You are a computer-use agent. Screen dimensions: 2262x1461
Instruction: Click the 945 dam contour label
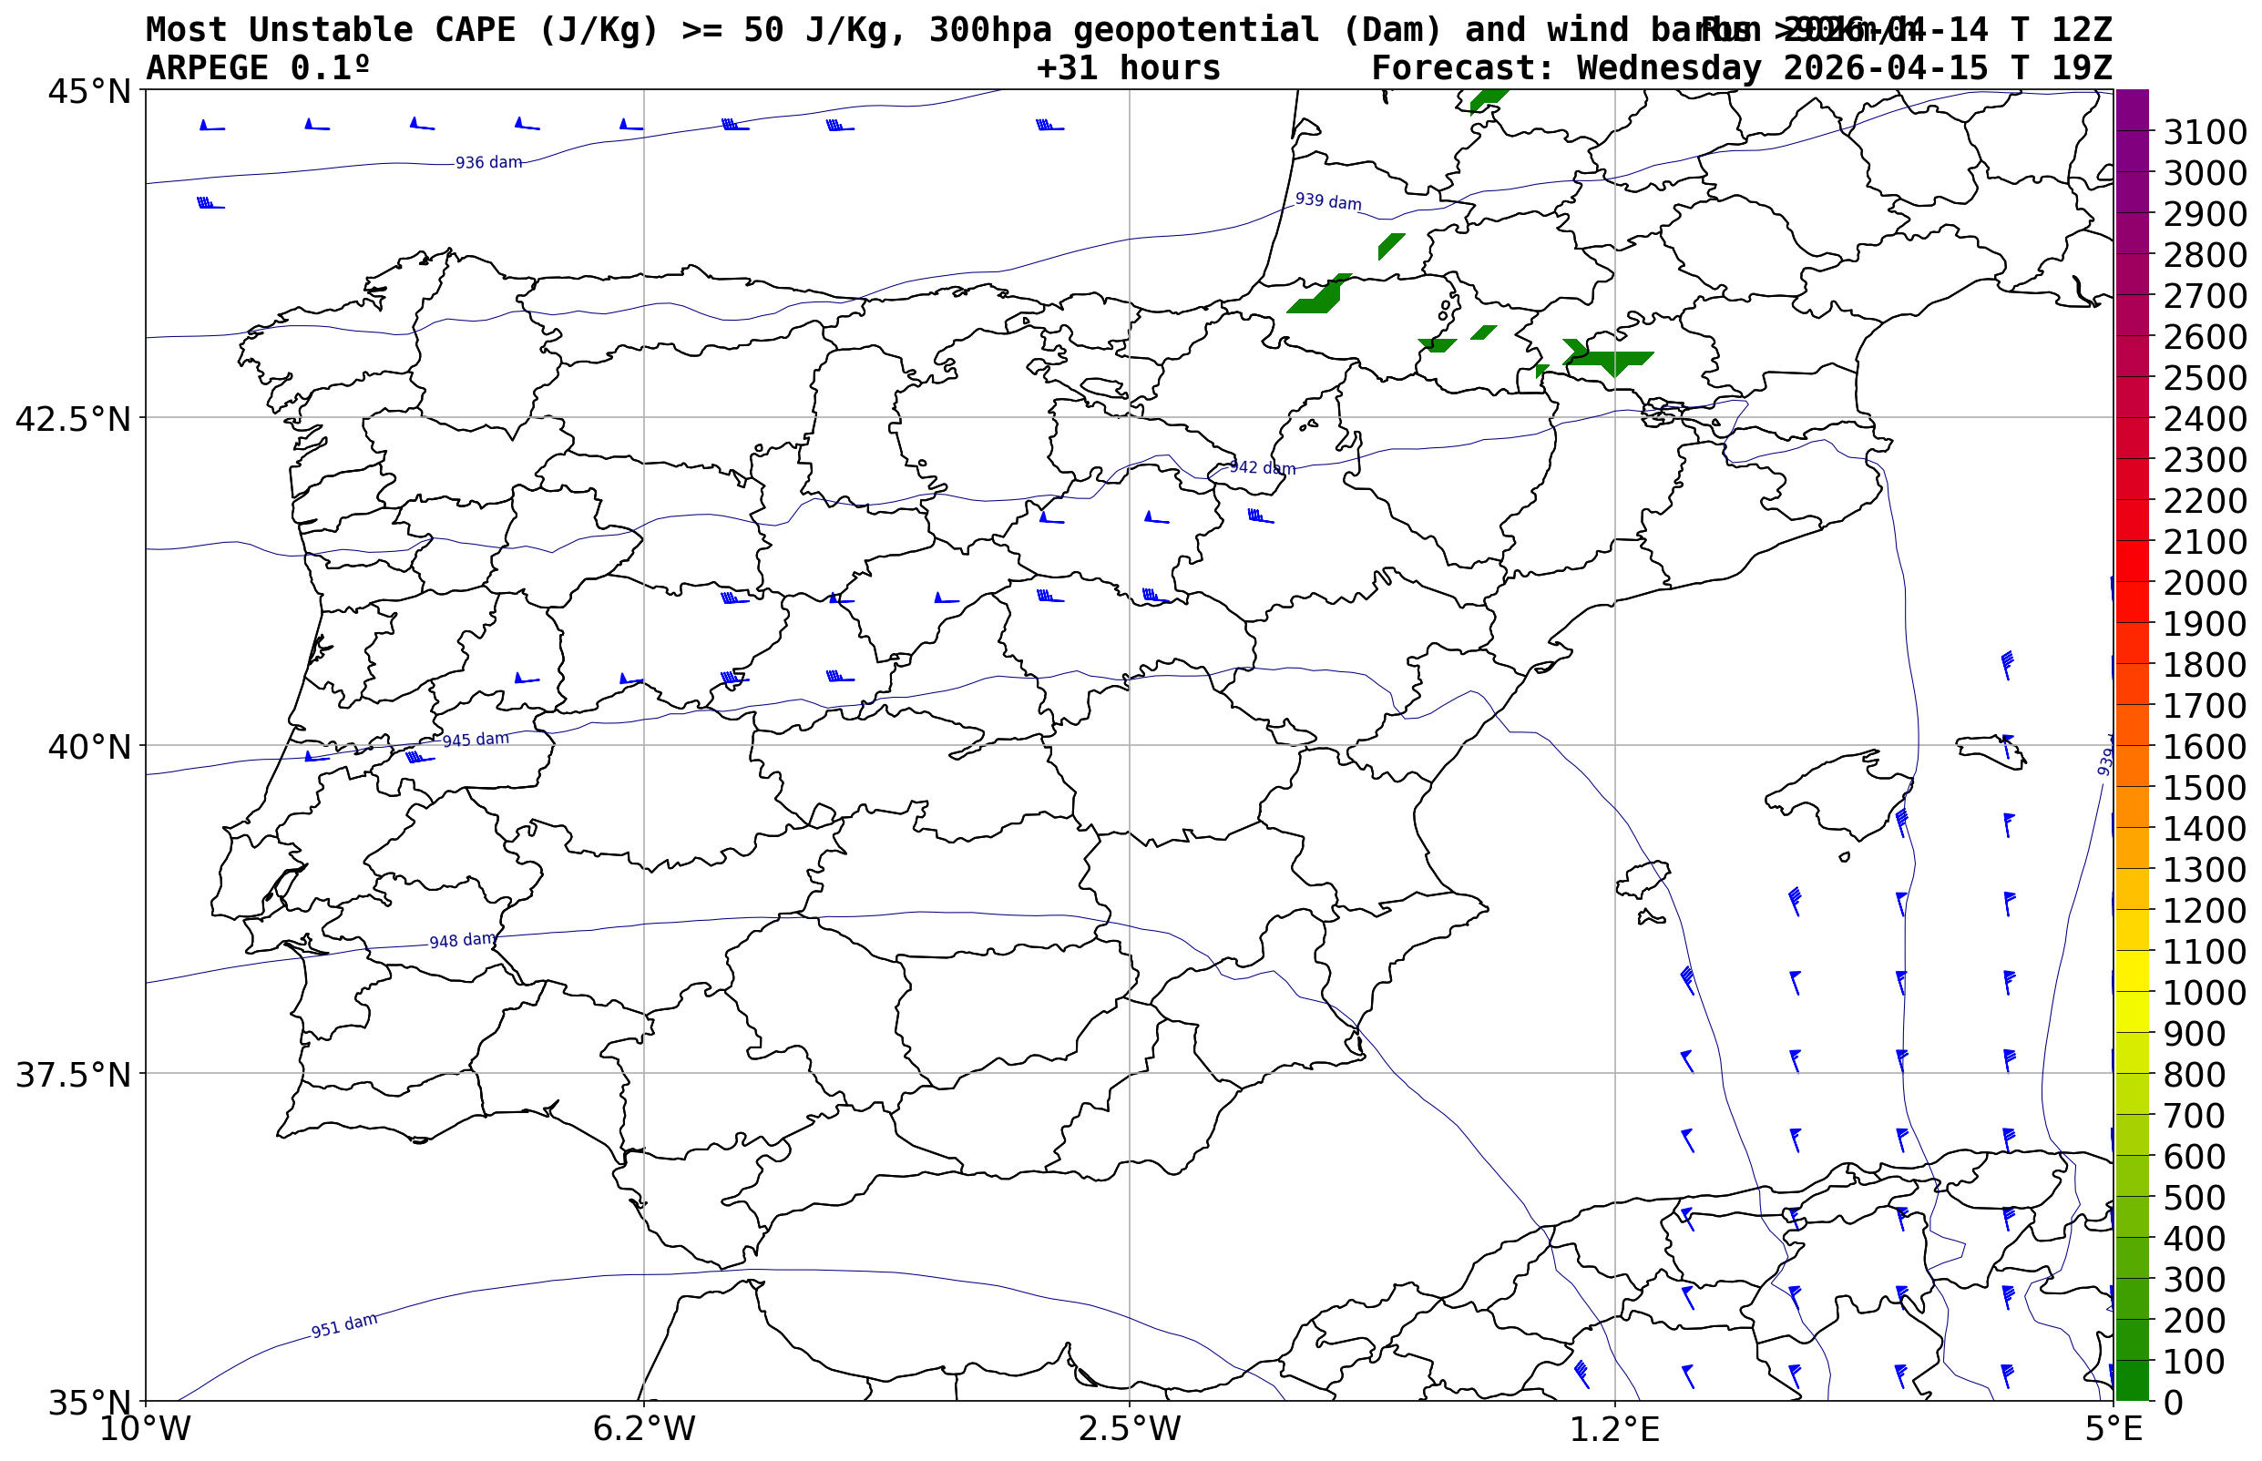[x=476, y=740]
